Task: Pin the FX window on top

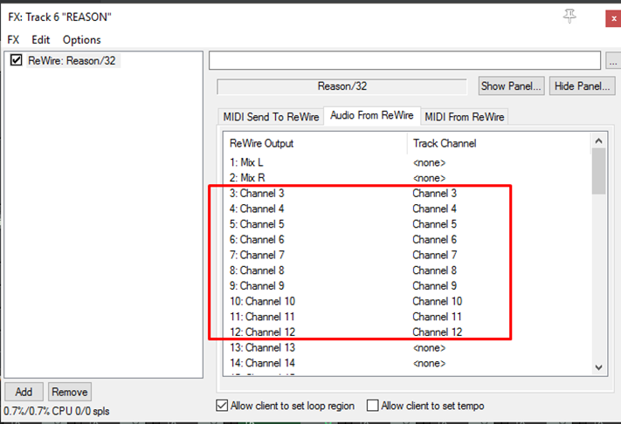Action: 570,17
